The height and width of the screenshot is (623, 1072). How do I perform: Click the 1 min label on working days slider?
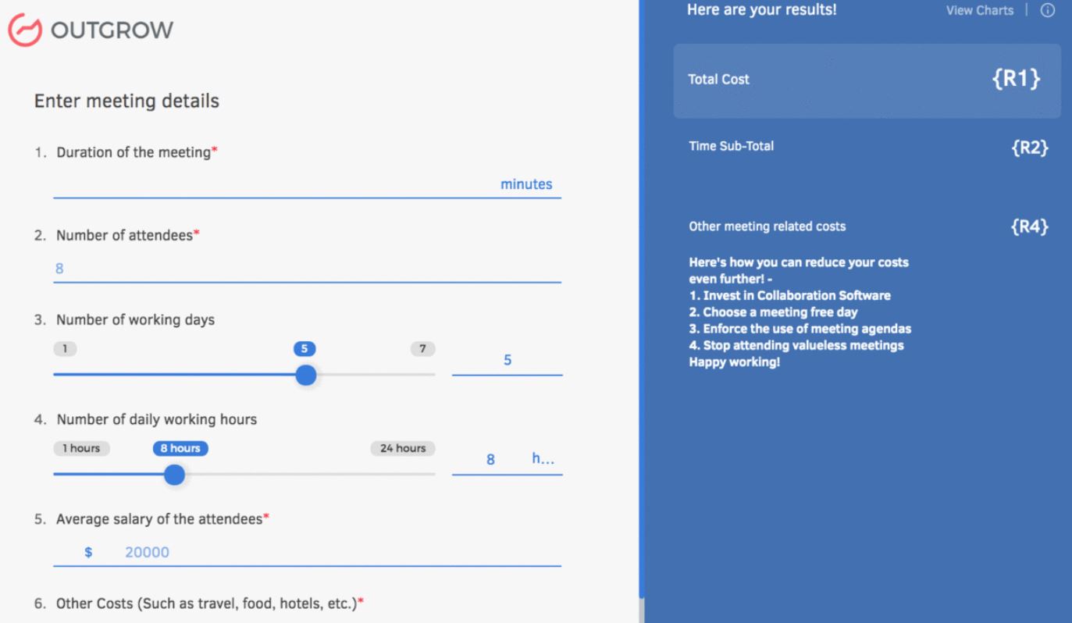coord(66,349)
